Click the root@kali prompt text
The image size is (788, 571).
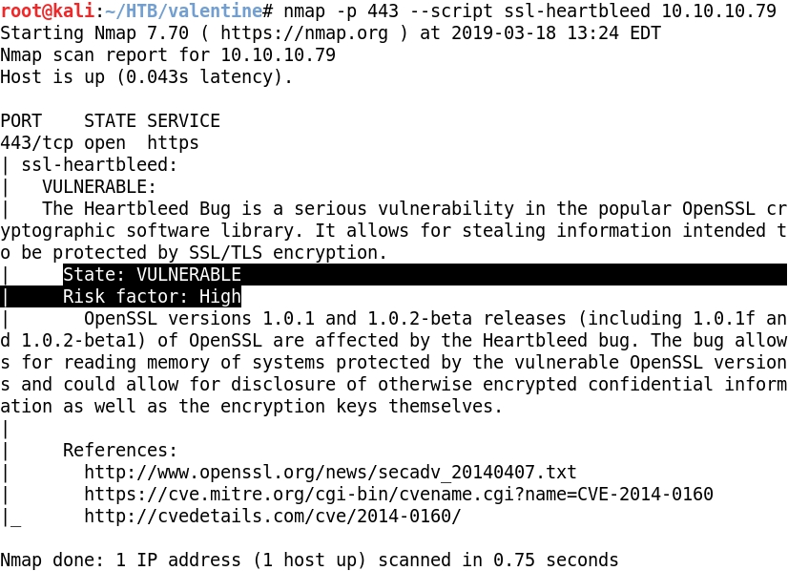[x=48, y=11]
